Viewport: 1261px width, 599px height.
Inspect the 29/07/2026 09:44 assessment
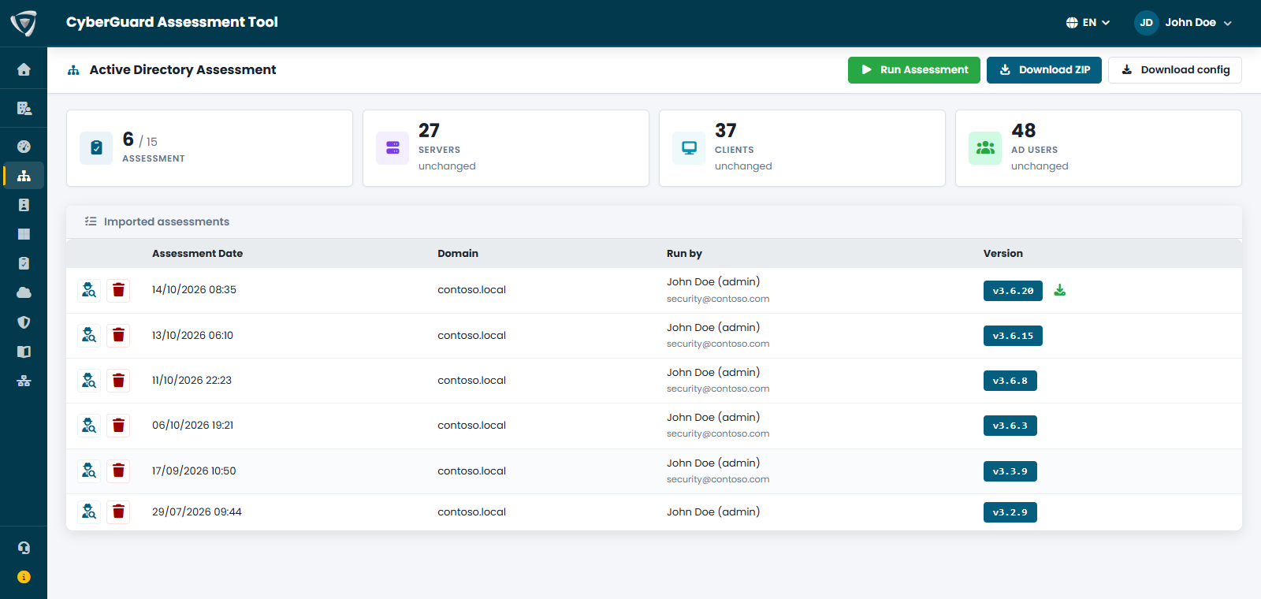pos(89,512)
